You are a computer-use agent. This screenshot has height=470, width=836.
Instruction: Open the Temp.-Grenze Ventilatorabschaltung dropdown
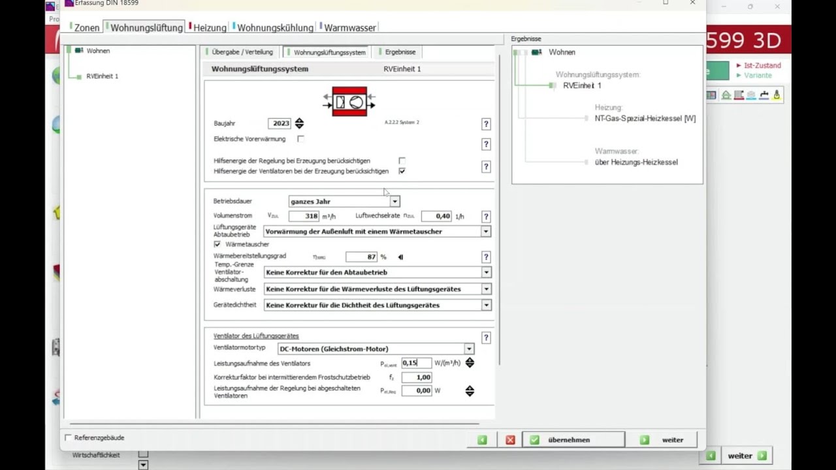tap(486, 272)
